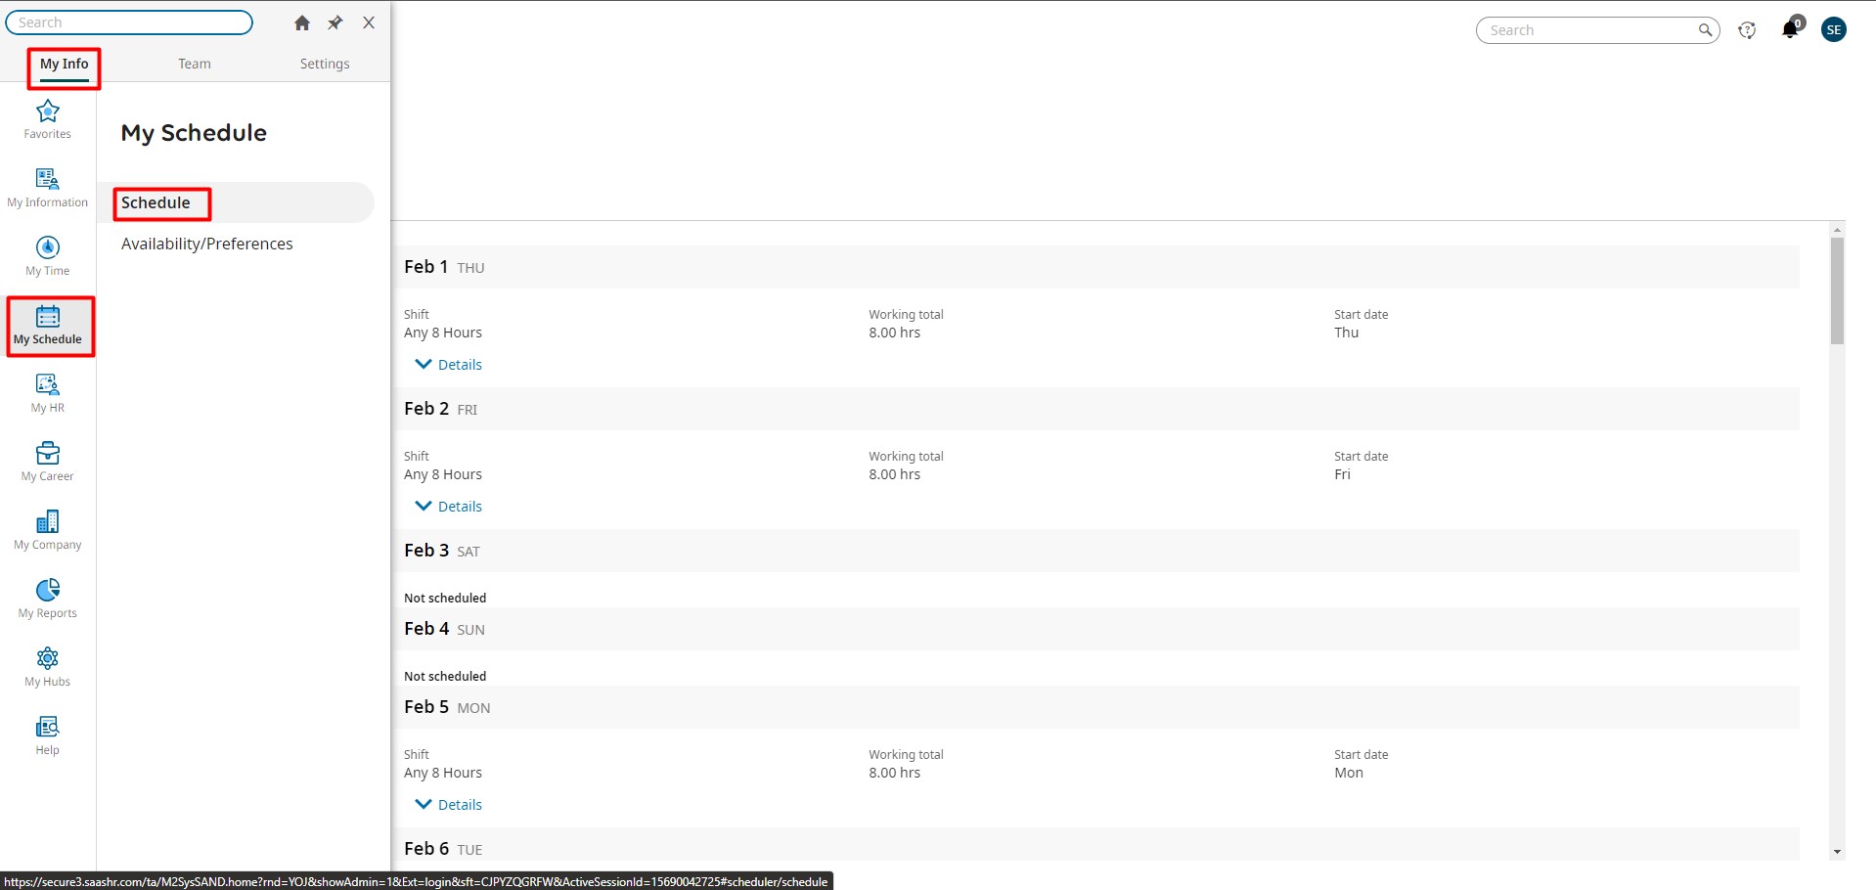The image size is (1876, 890).
Task: Open the Favorites star icon
Action: pos(47,111)
